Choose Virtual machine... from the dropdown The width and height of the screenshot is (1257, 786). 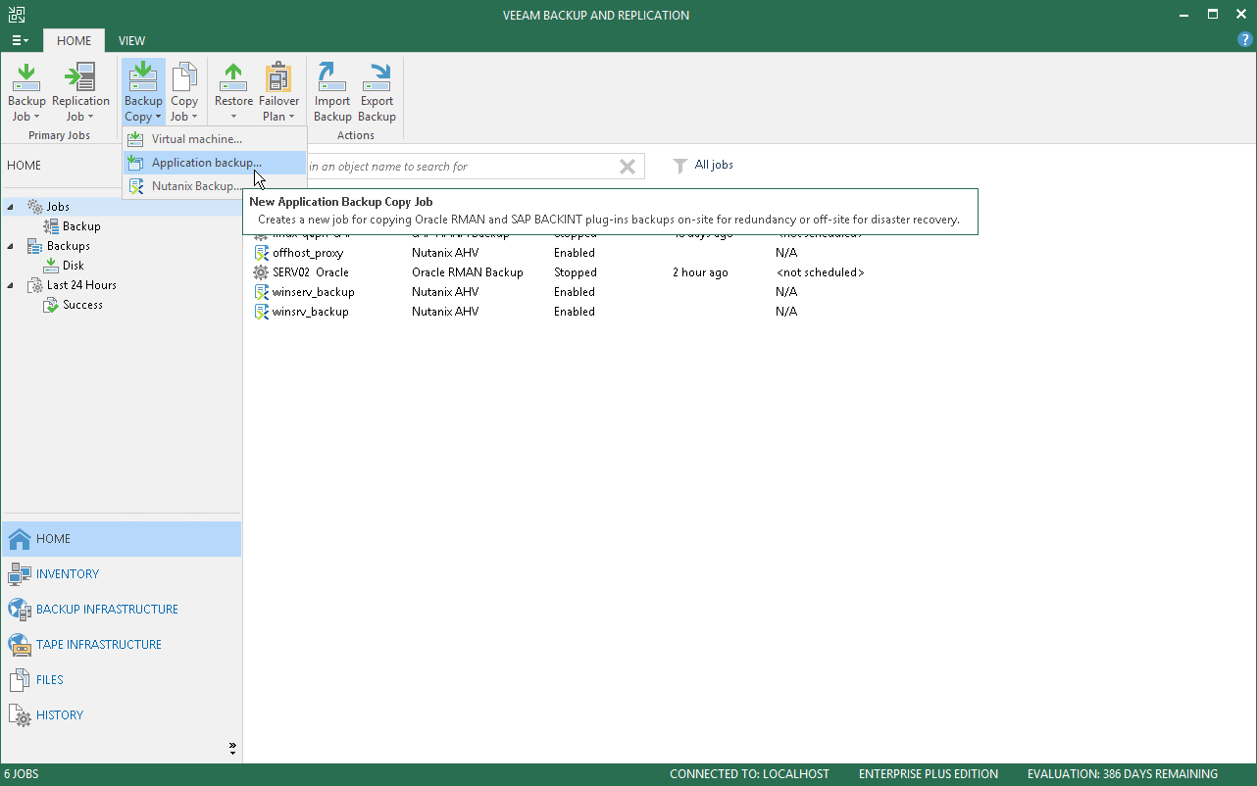pyautogui.click(x=215, y=139)
